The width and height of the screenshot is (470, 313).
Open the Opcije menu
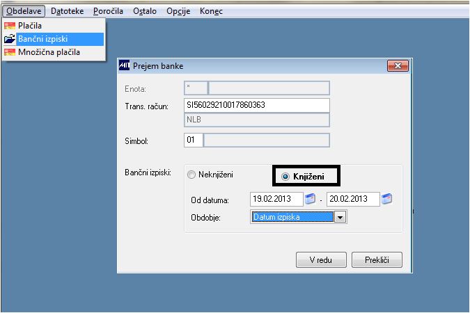[178, 11]
